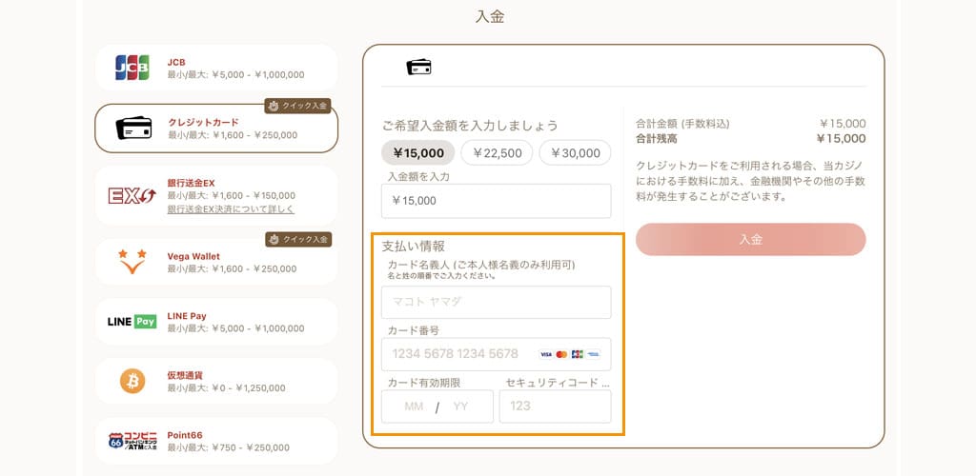
Task: Click the ¥15,000 value beside 合計残高
Action: tap(841, 139)
